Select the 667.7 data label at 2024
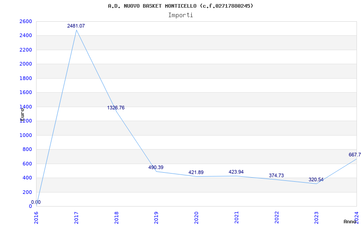This screenshot has height=226, width=361. click(355, 155)
